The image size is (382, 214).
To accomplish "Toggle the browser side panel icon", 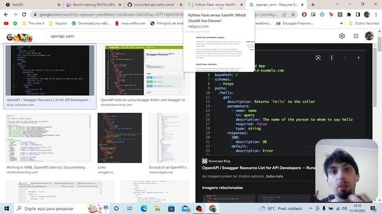I will pyautogui.click(x=358, y=14).
